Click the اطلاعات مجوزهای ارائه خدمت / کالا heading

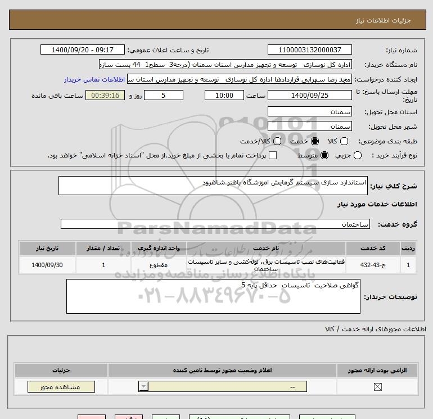376,329
